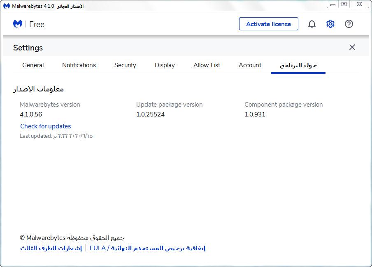Viewport: 372px width, 267px height.
Task: Click the Update package version label
Action: point(170,105)
